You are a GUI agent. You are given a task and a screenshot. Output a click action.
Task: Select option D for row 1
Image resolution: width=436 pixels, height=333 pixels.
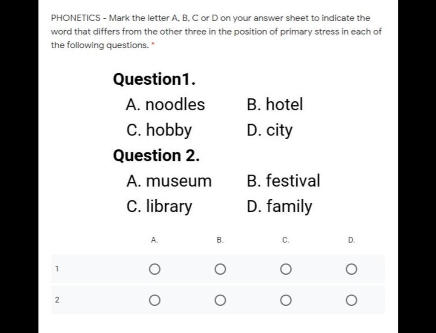[351, 269]
